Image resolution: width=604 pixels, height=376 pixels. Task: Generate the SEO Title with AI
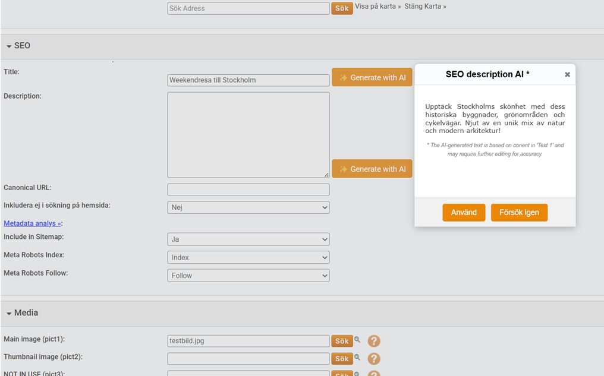click(x=372, y=77)
